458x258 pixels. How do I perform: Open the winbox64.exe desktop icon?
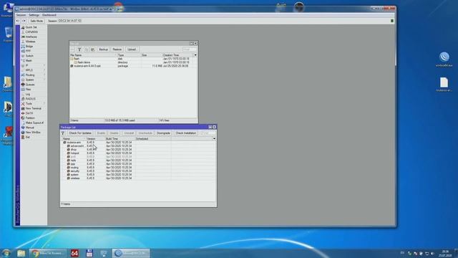click(444, 59)
